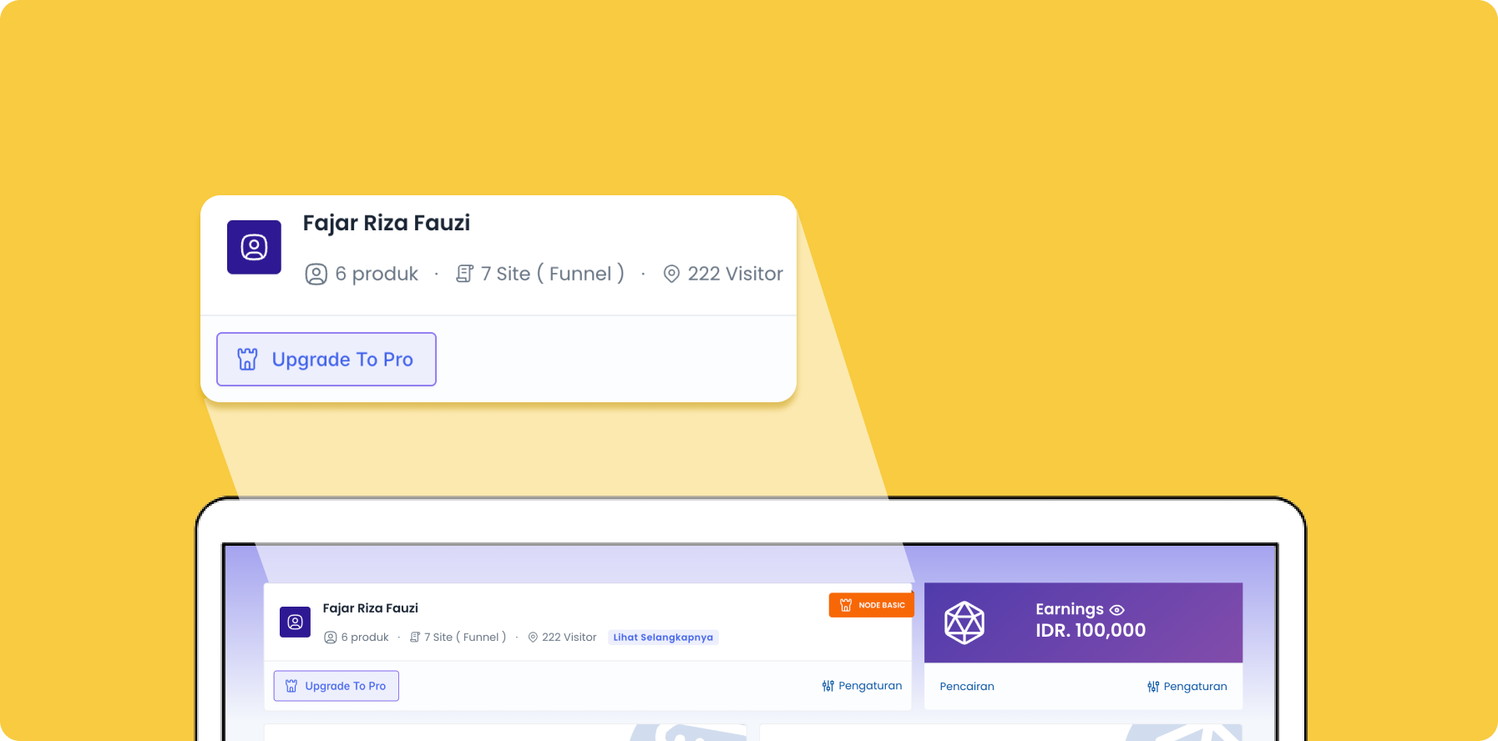Viewport: 1498px width, 741px height.
Task: Click the visitor pin icon in the enlarged card
Action: (671, 274)
